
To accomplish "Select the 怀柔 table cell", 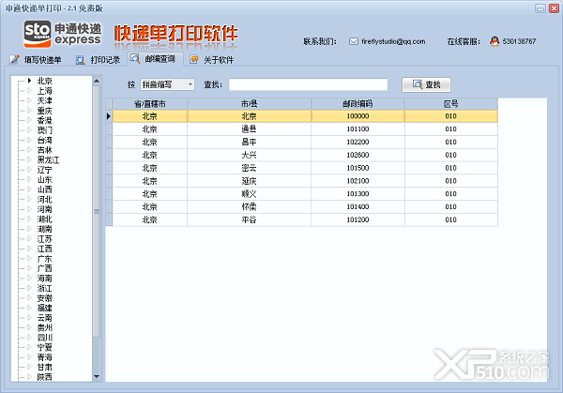I will [x=250, y=206].
